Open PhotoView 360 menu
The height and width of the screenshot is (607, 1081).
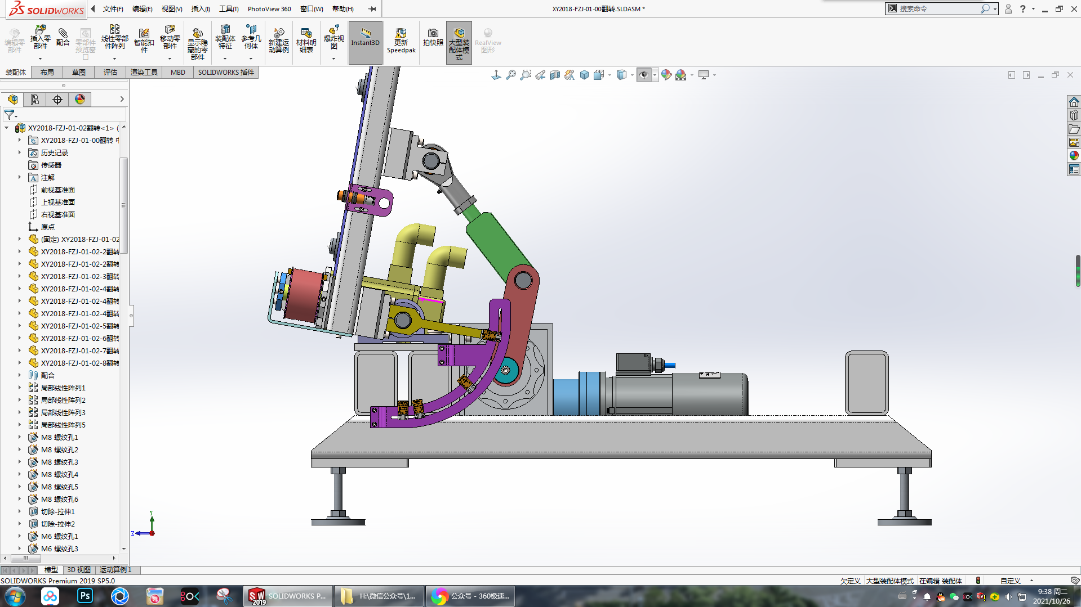click(269, 9)
